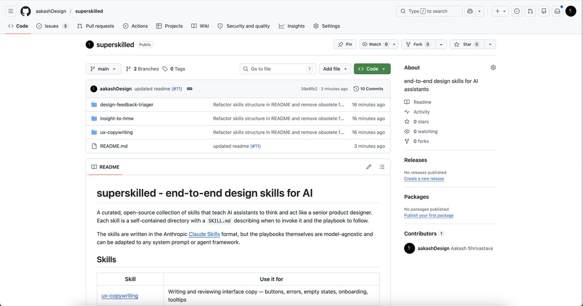This screenshot has width=583, height=306.
Task: Open the repositories icon in the header
Action: point(544,11)
